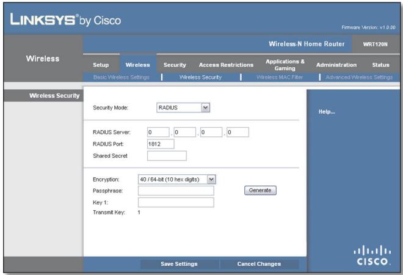The image size is (403, 275).
Task: Open Applications & Gaming tab
Action: [285, 65]
